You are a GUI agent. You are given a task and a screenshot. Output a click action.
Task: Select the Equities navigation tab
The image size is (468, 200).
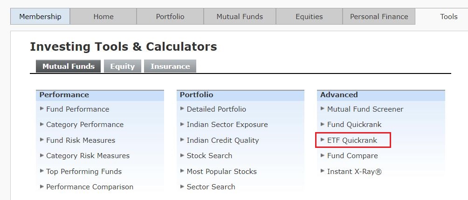(309, 16)
